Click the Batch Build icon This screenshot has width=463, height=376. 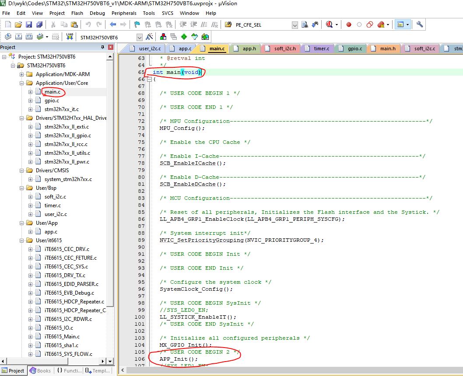click(40, 37)
